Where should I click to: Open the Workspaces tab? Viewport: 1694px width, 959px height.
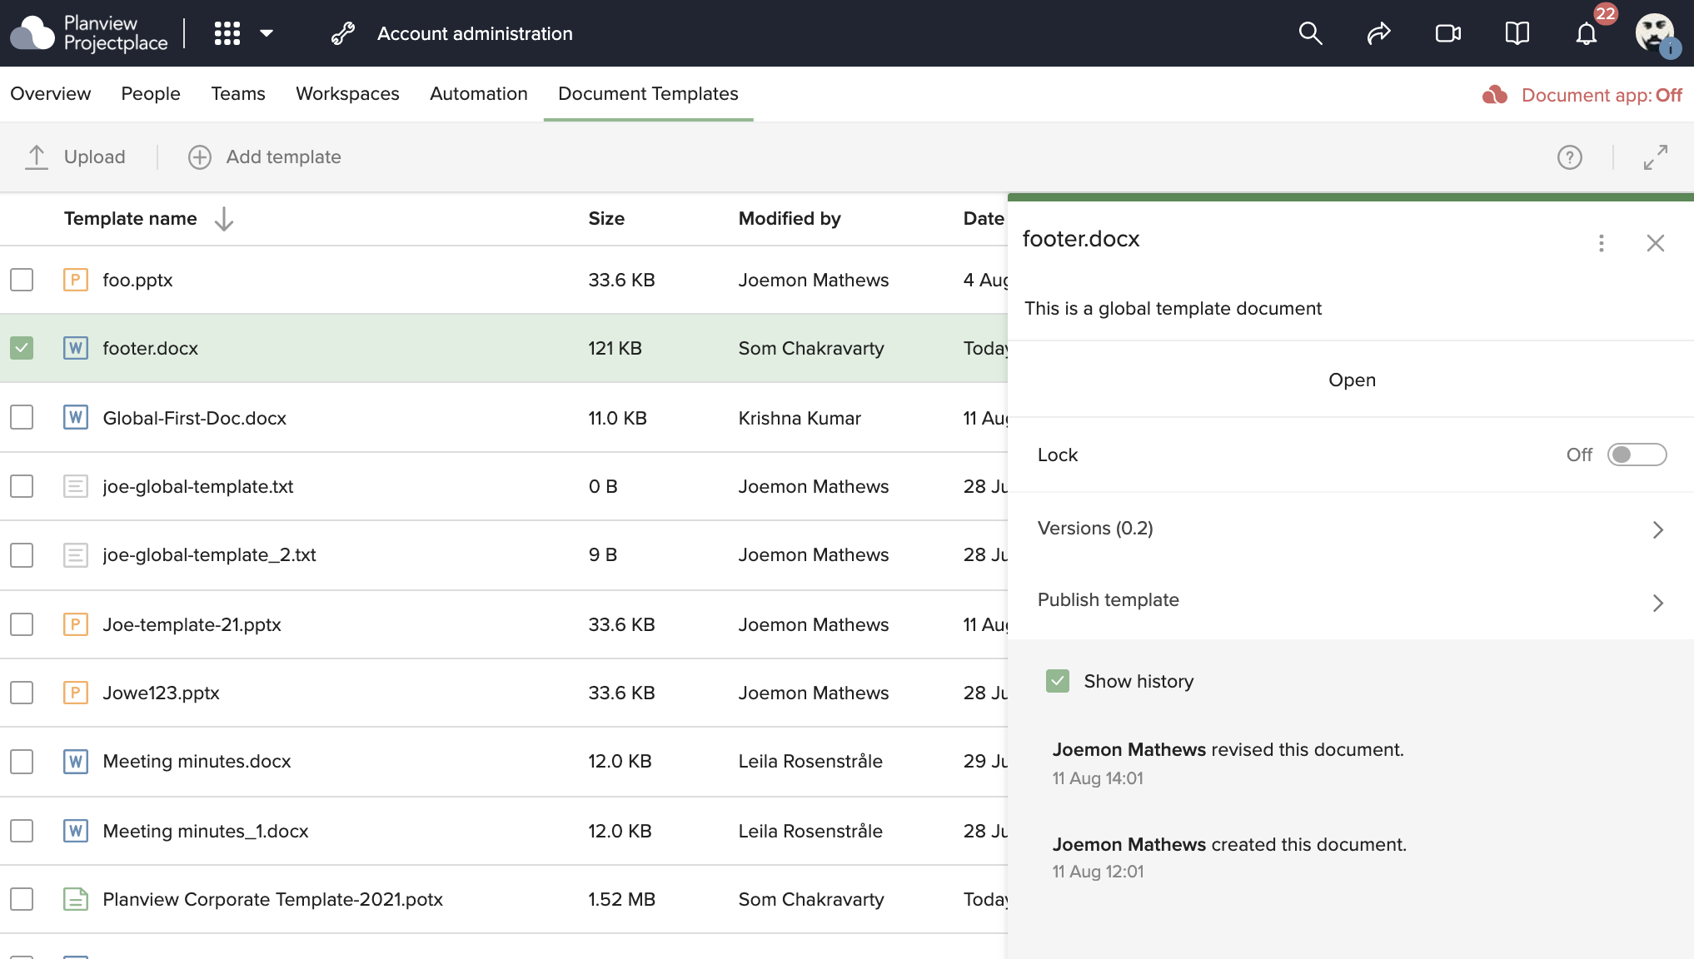347,94
